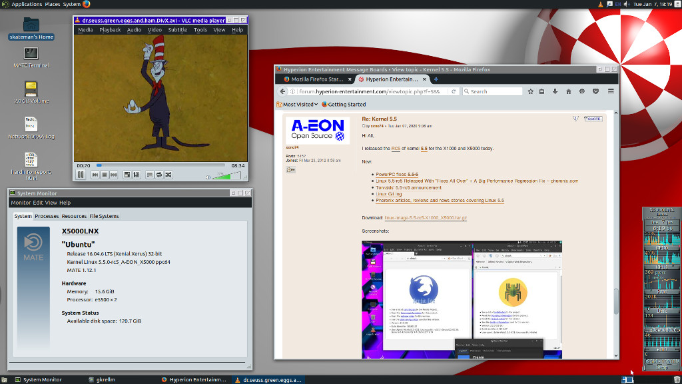Switch to Processes tab in System Monitor
Image resolution: width=682 pixels, height=384 pixels.
[x=47, y=216]
